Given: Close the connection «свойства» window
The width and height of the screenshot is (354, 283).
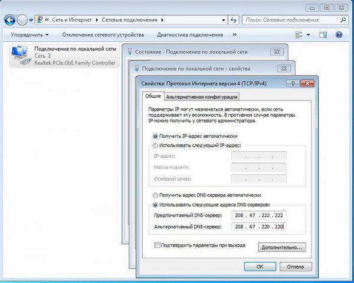Looking at the screenshot, I should [284, 68].
